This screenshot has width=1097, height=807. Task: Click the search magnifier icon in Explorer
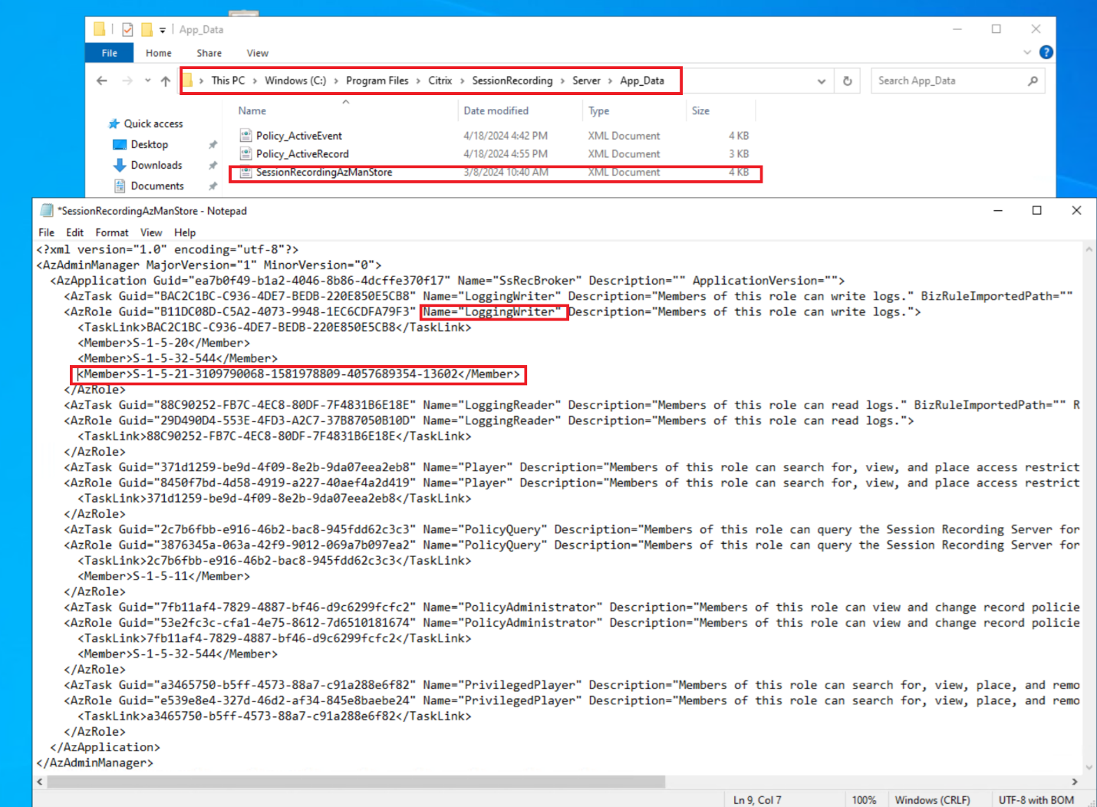point(1033,81)
